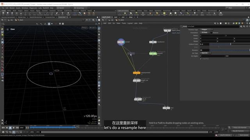Click the current frame marker on timeline

77,126
